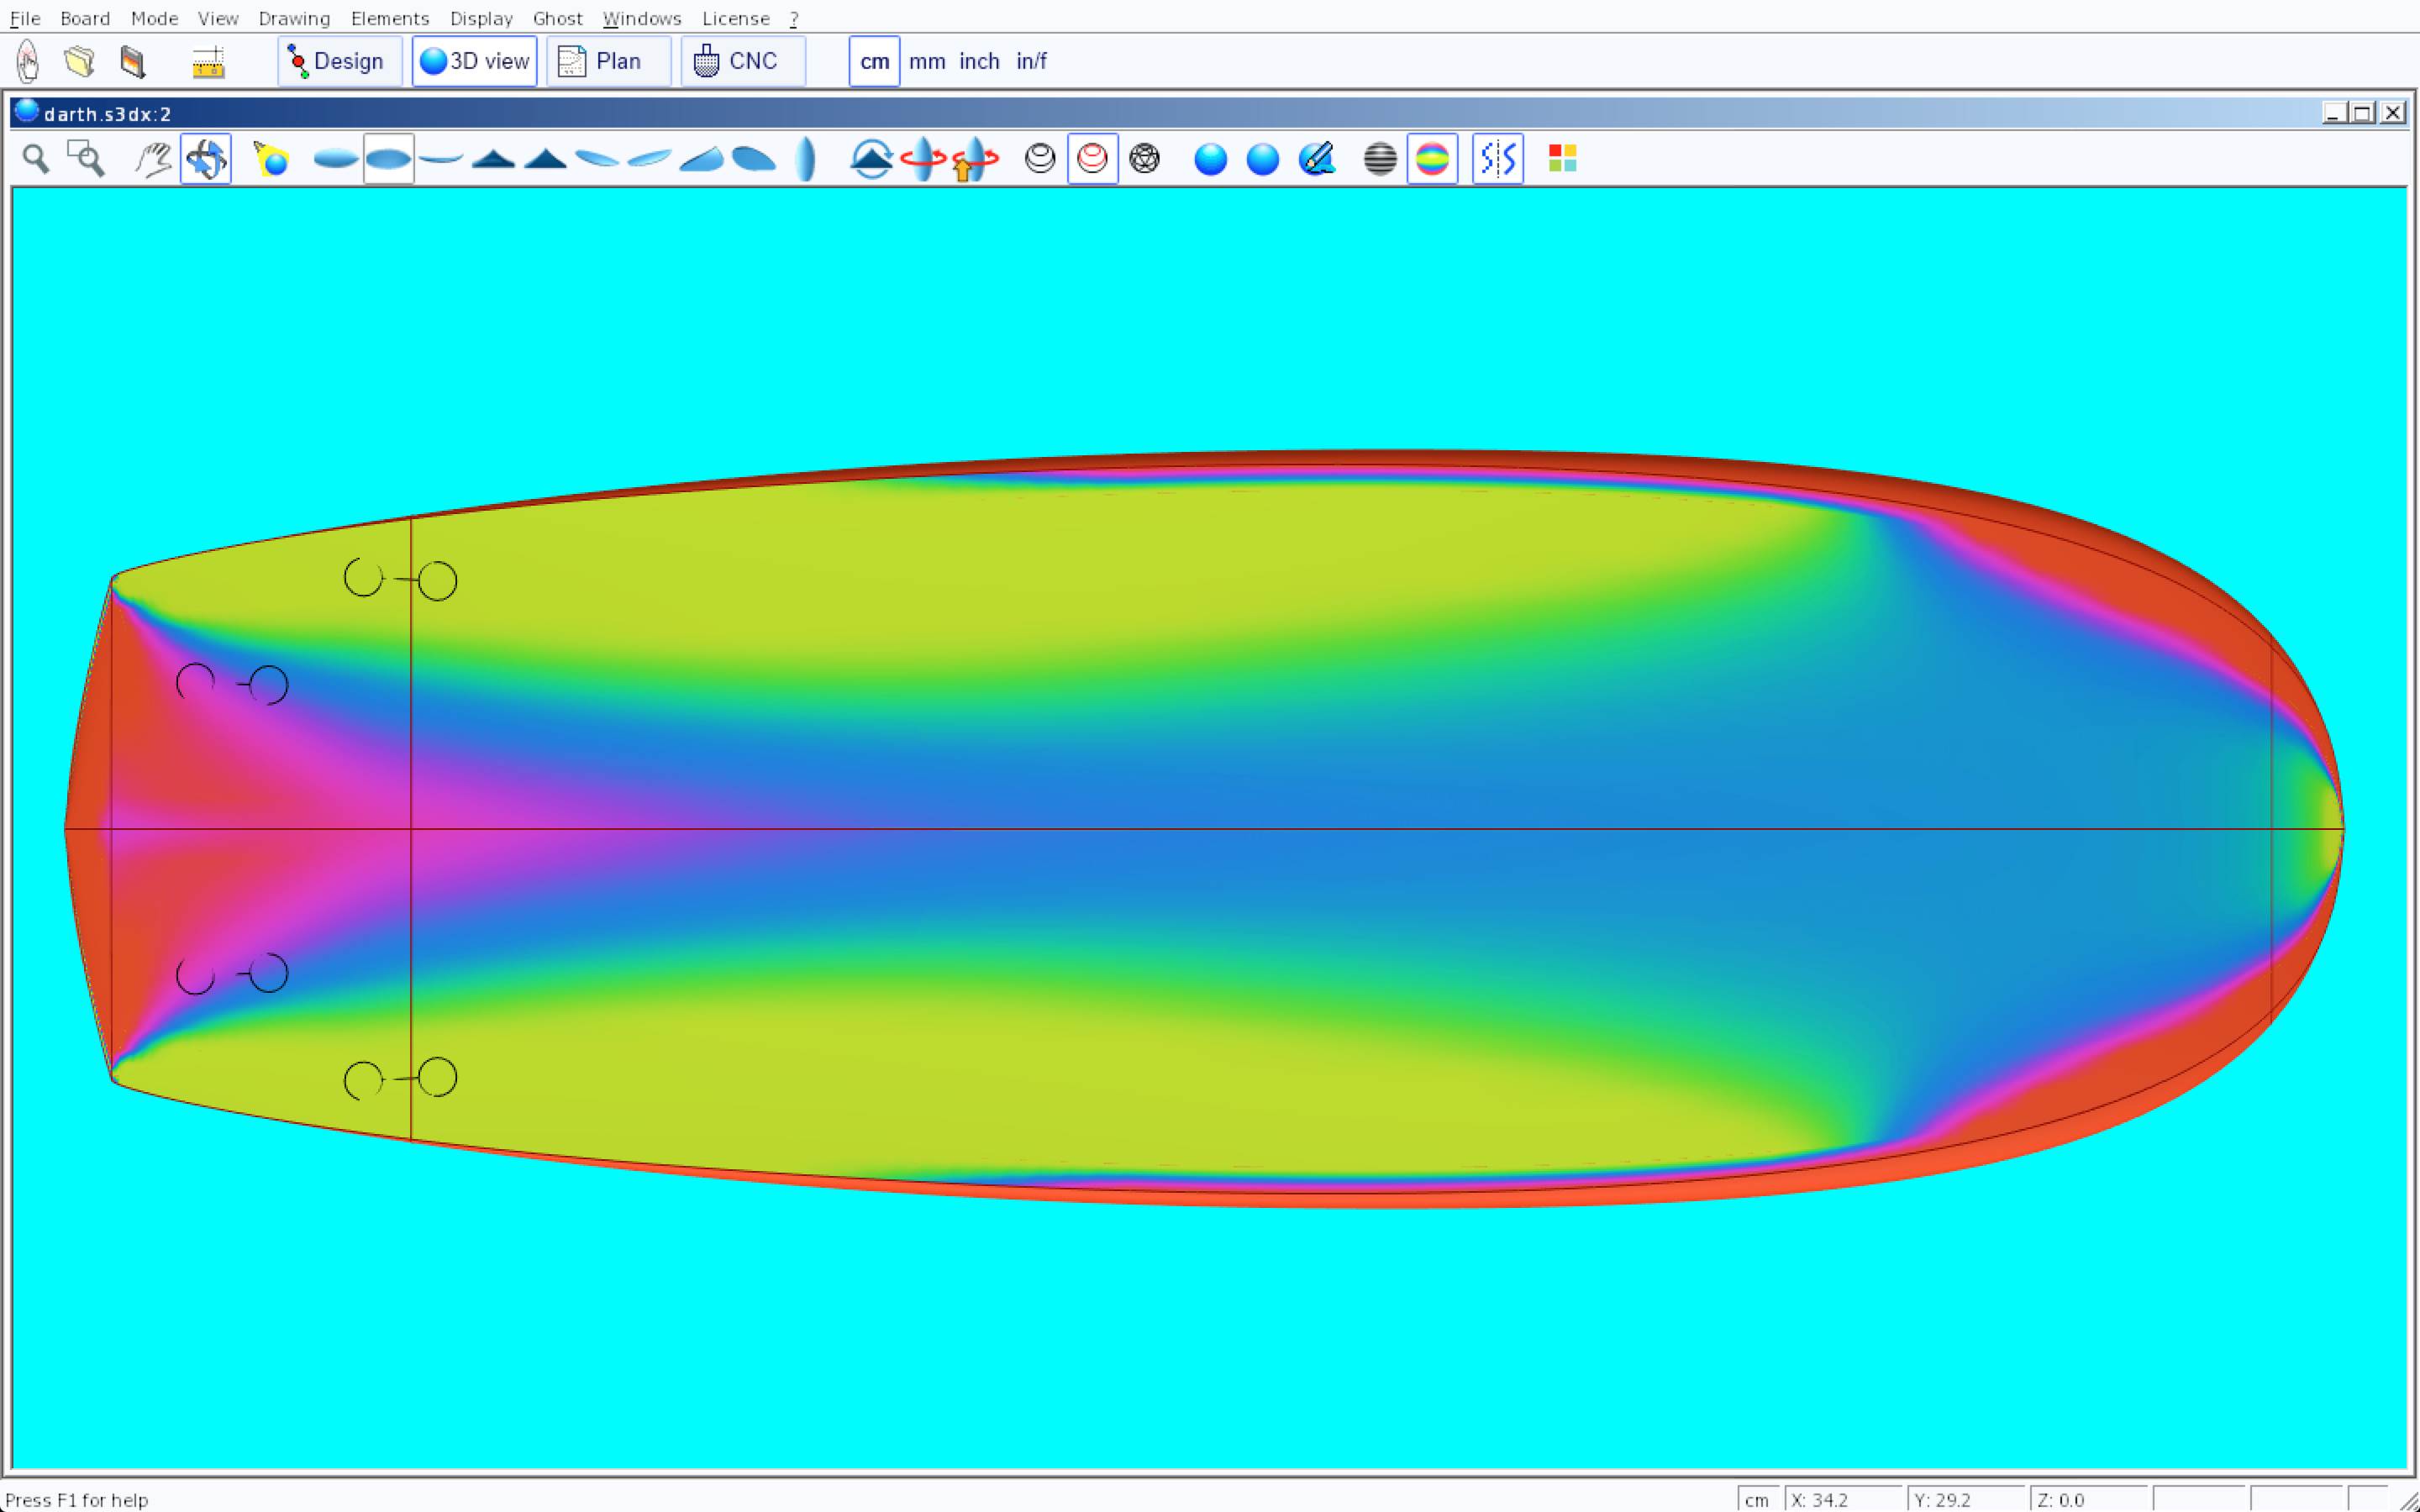Select vertical nose-on view icon
The height and width of the screenshot is (1512, 2420).
[x=805, y=159]
